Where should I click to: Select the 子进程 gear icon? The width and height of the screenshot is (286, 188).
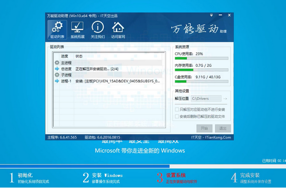coord(57,75)
